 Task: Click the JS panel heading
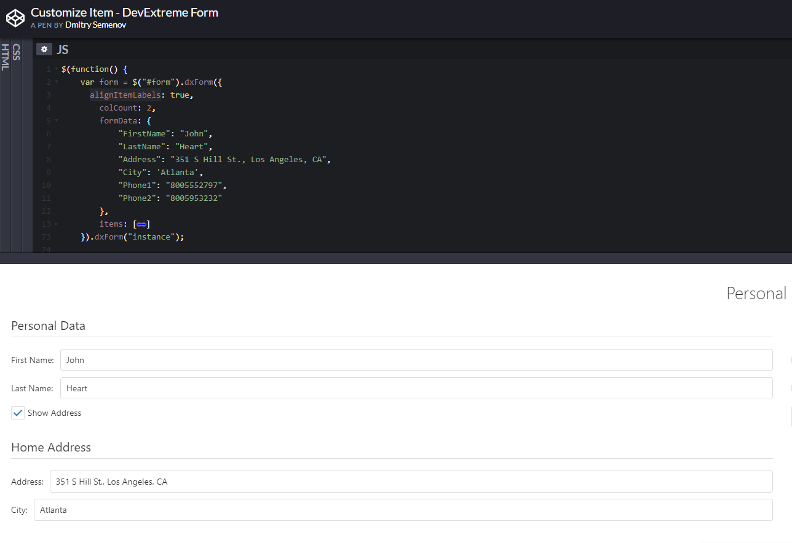(x=62, y=49)
